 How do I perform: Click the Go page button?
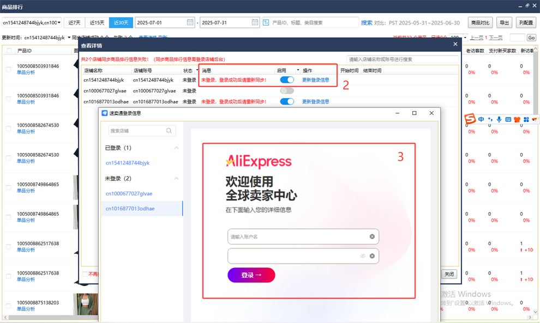pos(531,38)
